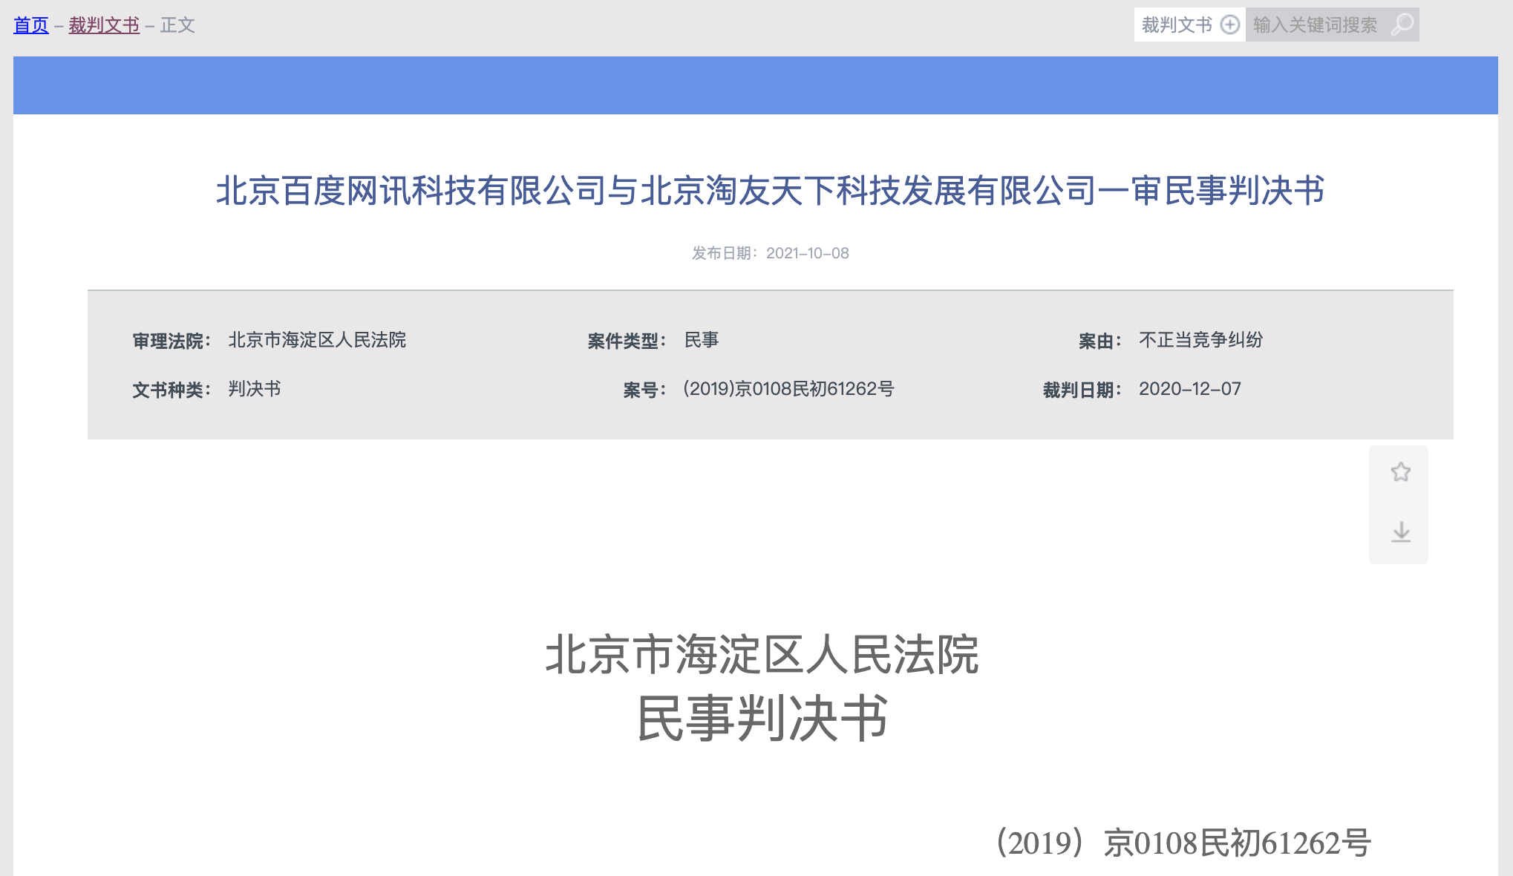Click court name 北京市海淀区人民法院 in info panel
Image resolution: width=1513 pixels, height=876 pixels.
(317, 340)
